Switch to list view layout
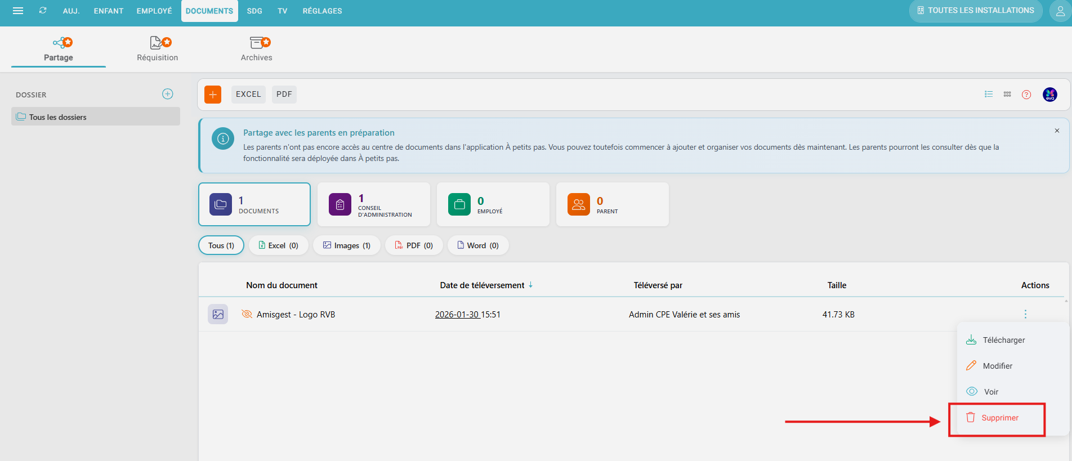 coord(988,95)
